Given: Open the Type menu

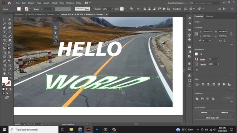Looking at the screenshot, I should coord(39,3).
